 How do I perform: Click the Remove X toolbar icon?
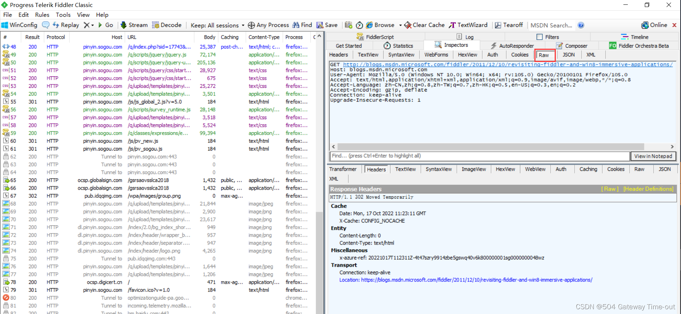pos(86,25)
